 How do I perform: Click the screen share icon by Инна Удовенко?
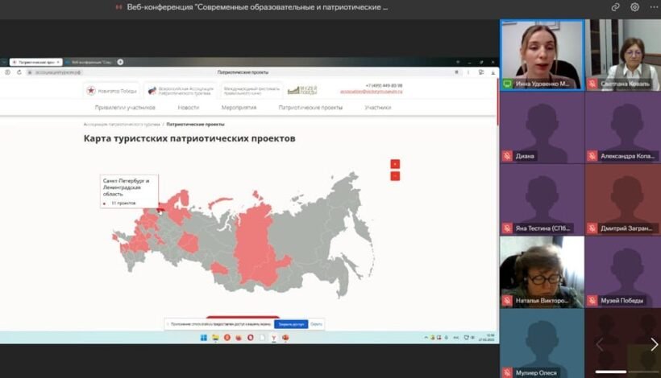click(508, 84)
